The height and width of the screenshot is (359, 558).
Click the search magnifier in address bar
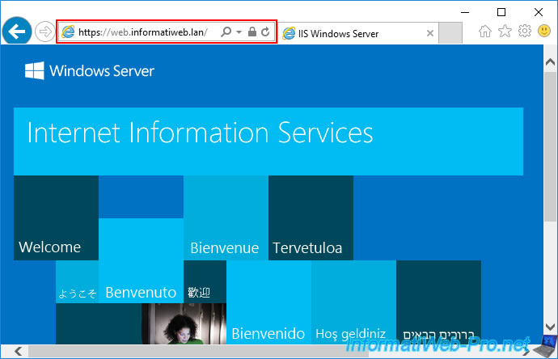pyautogui.click(x=226, y=32)
